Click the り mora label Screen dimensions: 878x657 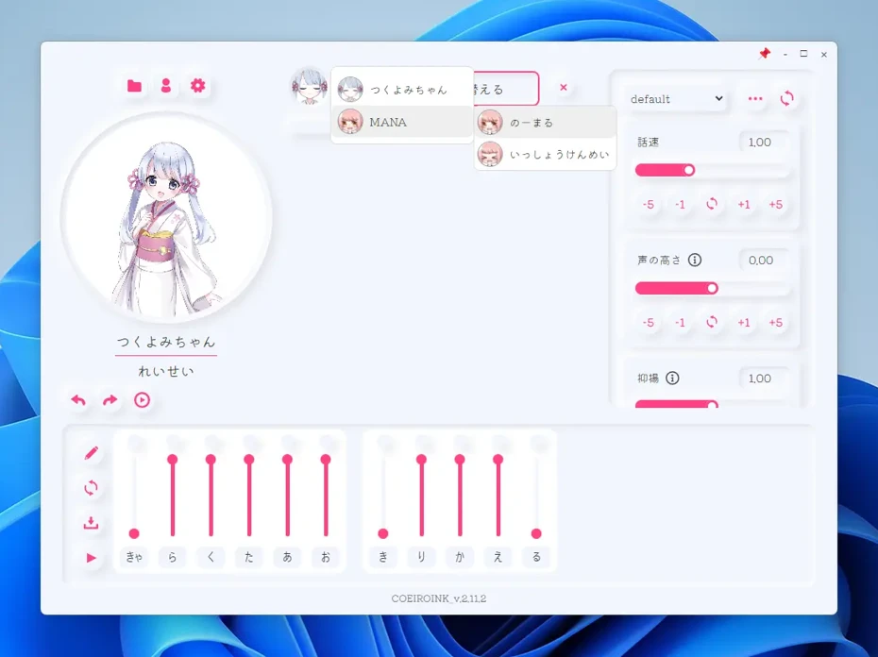[x=422, y=557]
